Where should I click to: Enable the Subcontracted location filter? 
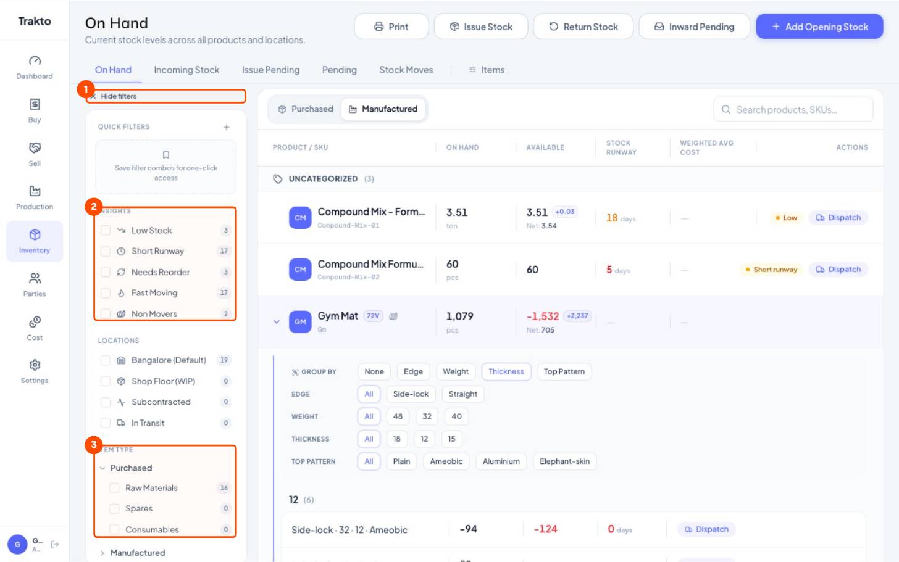pos(106,402)
